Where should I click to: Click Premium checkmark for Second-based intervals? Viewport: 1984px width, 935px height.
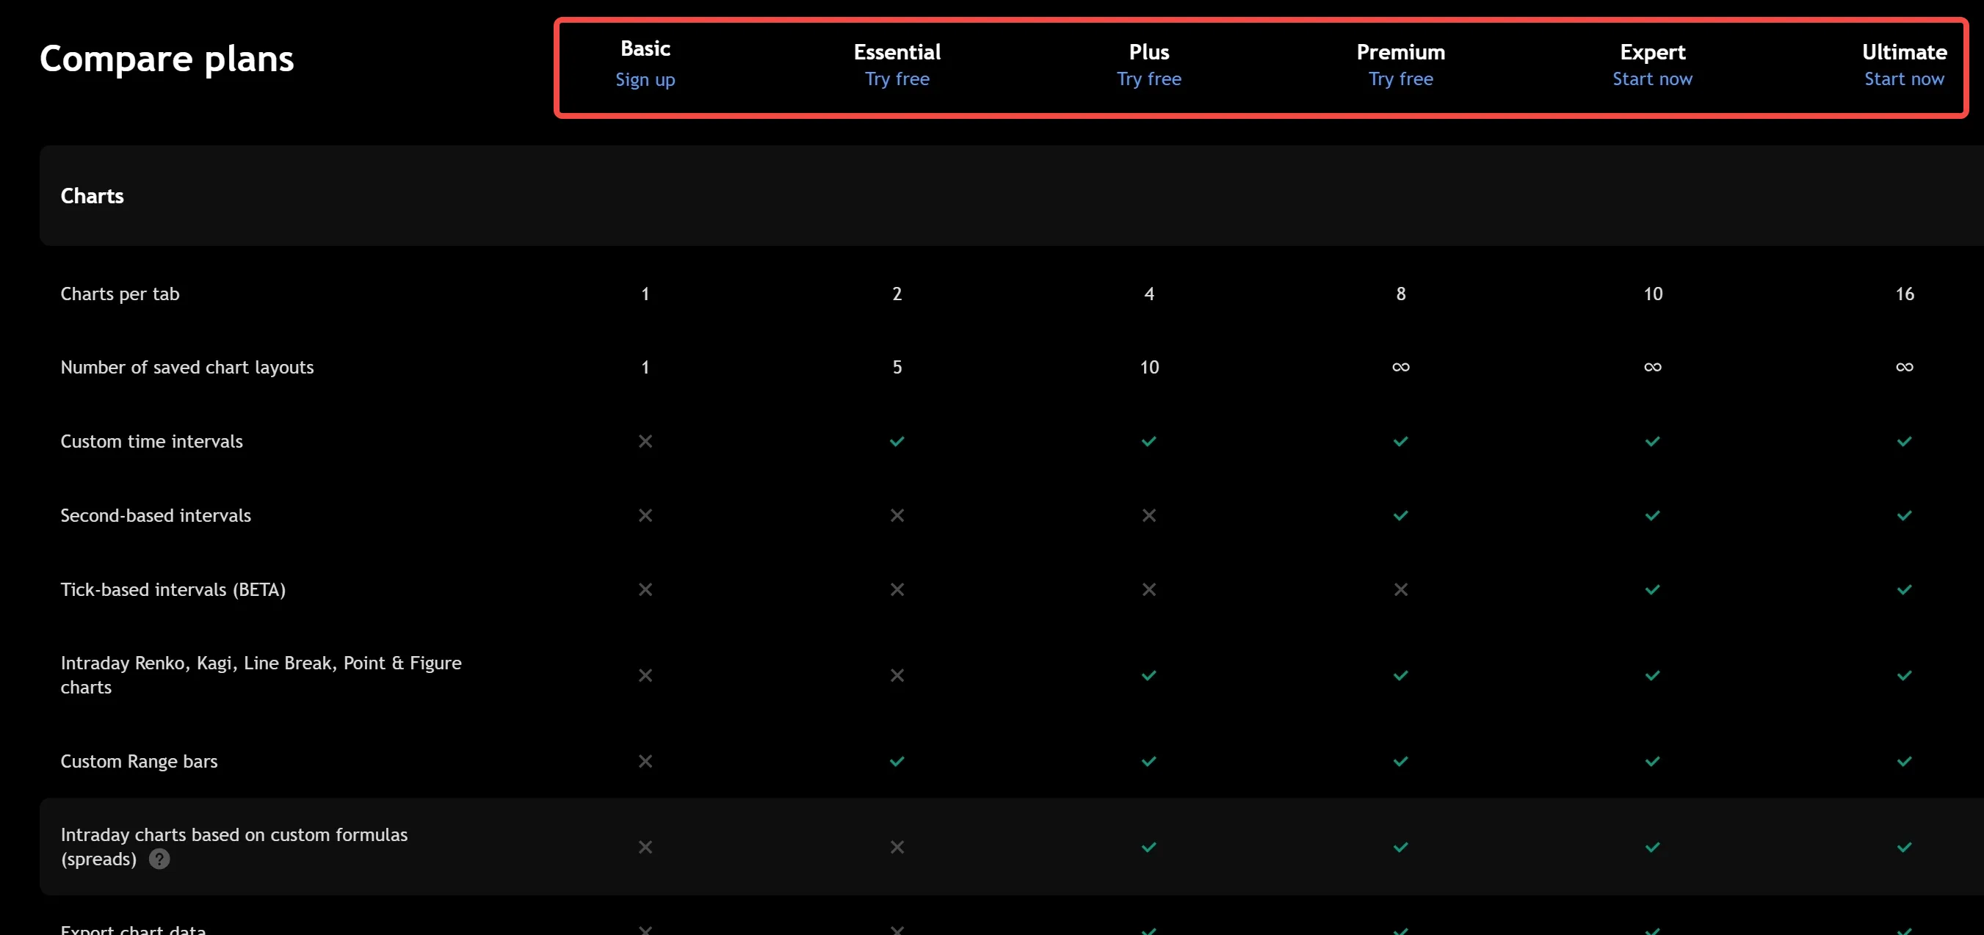coord(1400,514)
